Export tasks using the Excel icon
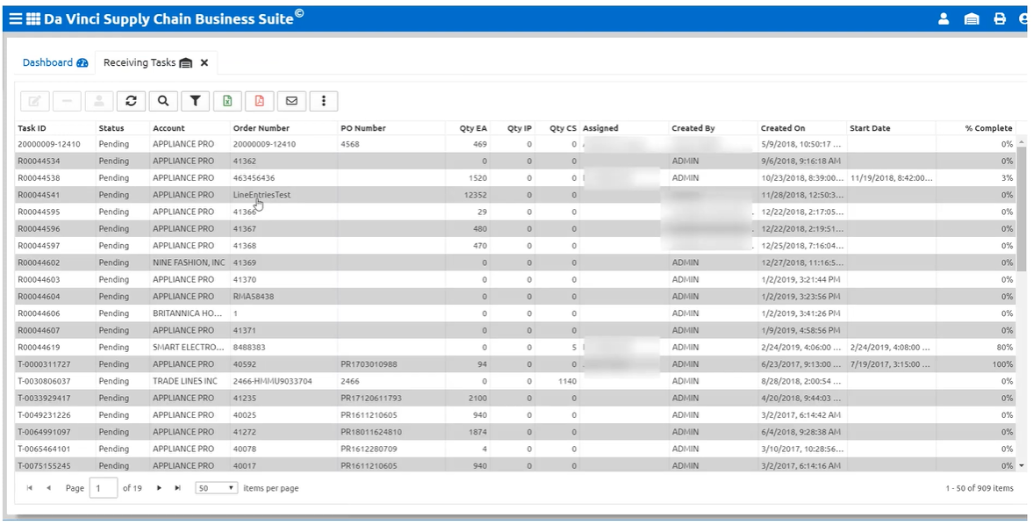This screenshot has height=525, width=1033. [227, 101]
